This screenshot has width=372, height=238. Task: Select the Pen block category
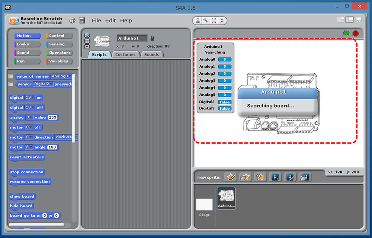click(x=27, y=61)
